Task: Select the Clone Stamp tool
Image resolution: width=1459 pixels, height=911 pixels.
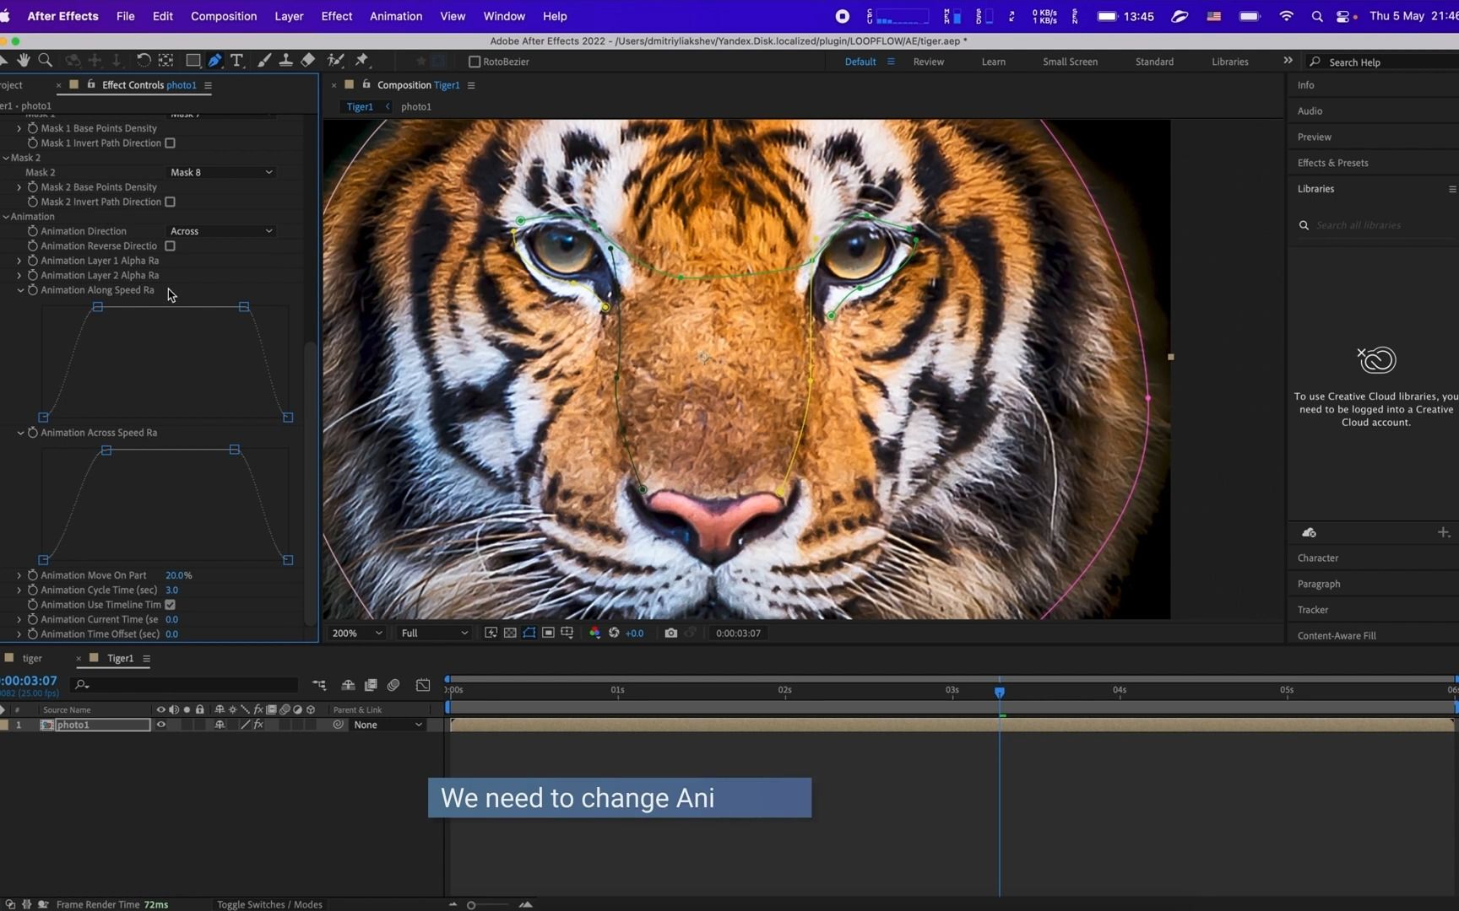Action: click(286, 60)
